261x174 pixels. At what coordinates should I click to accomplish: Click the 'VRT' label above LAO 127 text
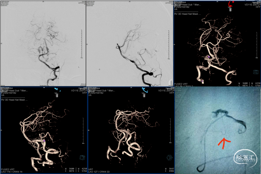pyautogui.click(x=91, y=169)
